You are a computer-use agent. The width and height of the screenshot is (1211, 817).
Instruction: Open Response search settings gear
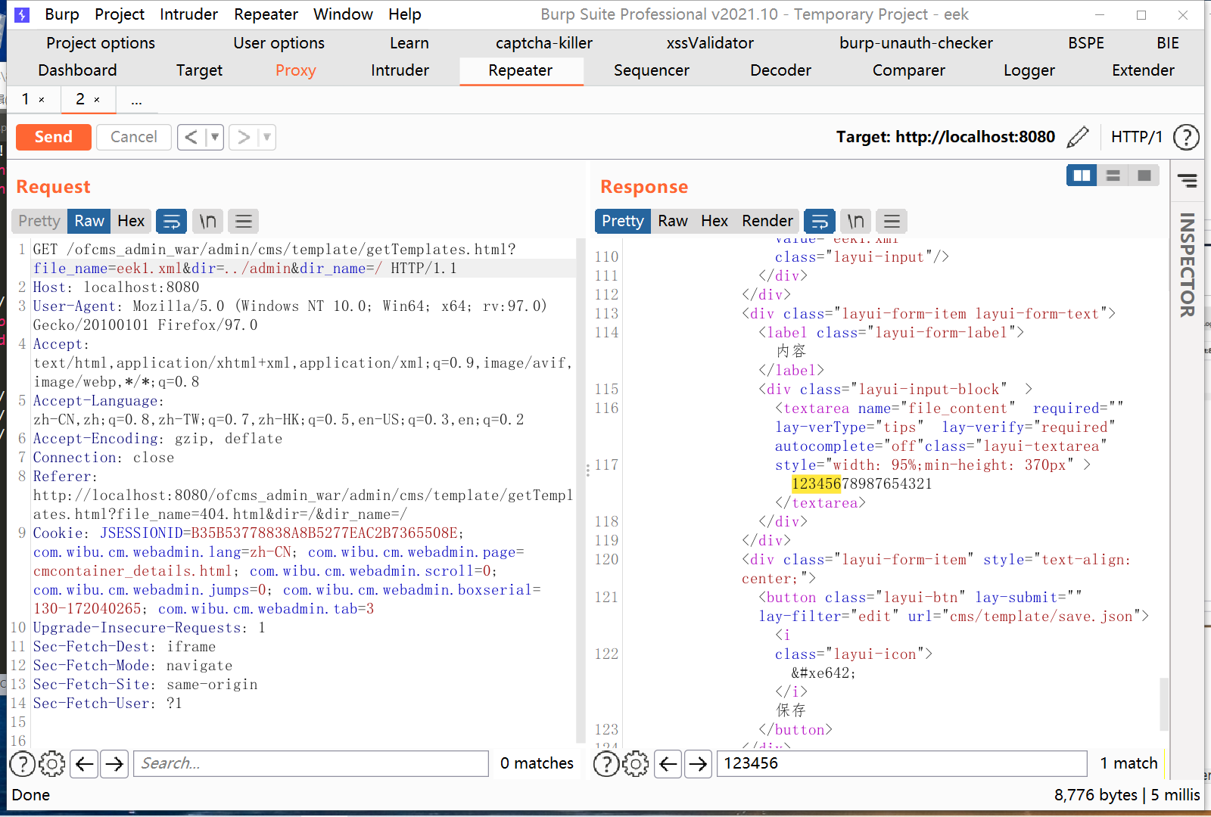(x=636, y=764)
